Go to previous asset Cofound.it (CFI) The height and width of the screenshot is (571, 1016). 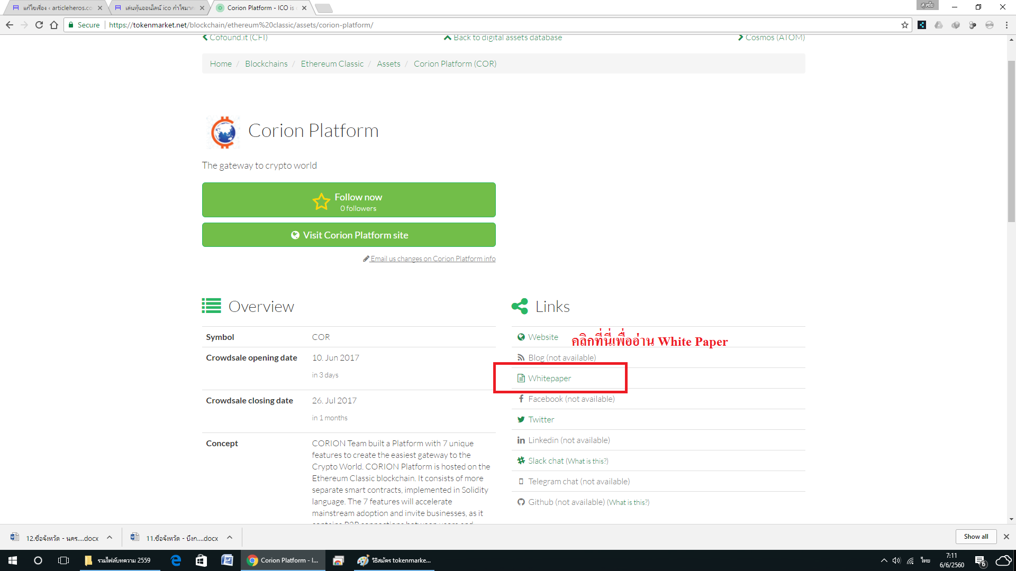tap(235, 38)
